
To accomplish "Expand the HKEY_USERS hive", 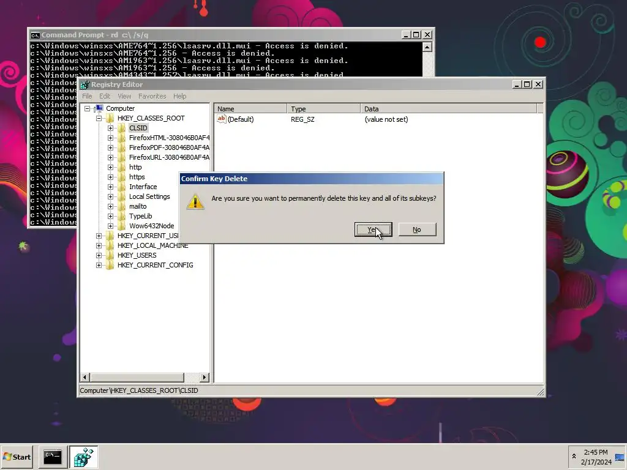I will [99, 255].
